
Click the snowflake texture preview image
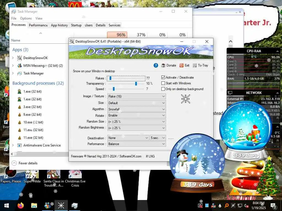(185, 99)
